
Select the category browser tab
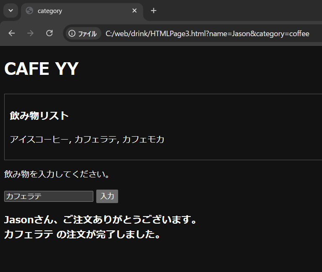[x=82, y=11]
